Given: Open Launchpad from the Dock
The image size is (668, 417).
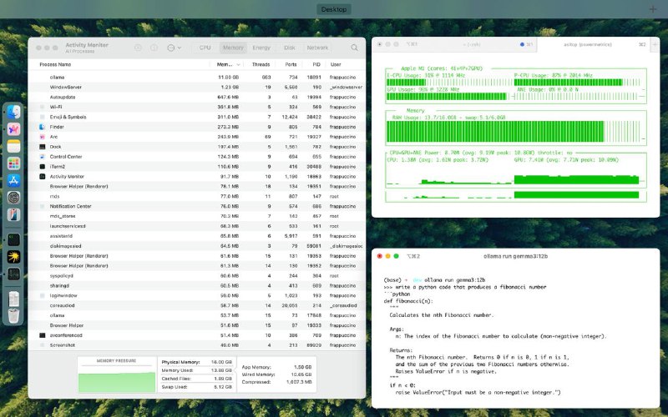Looking at the screenshot, I should [13, 163].
